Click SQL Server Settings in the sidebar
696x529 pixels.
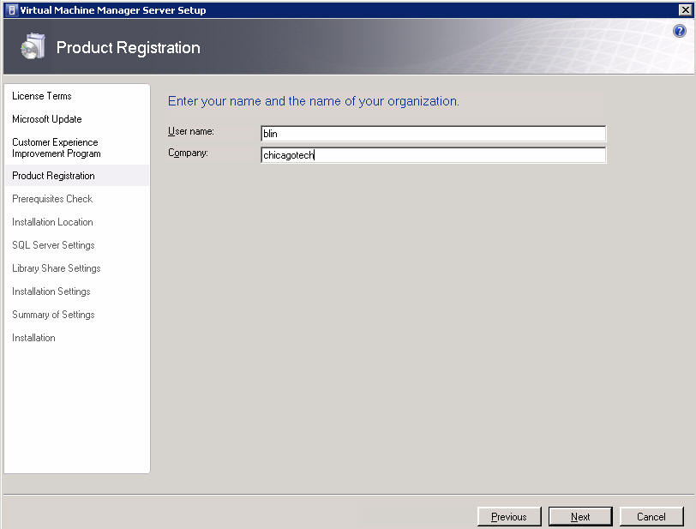[x=53, y=245]
